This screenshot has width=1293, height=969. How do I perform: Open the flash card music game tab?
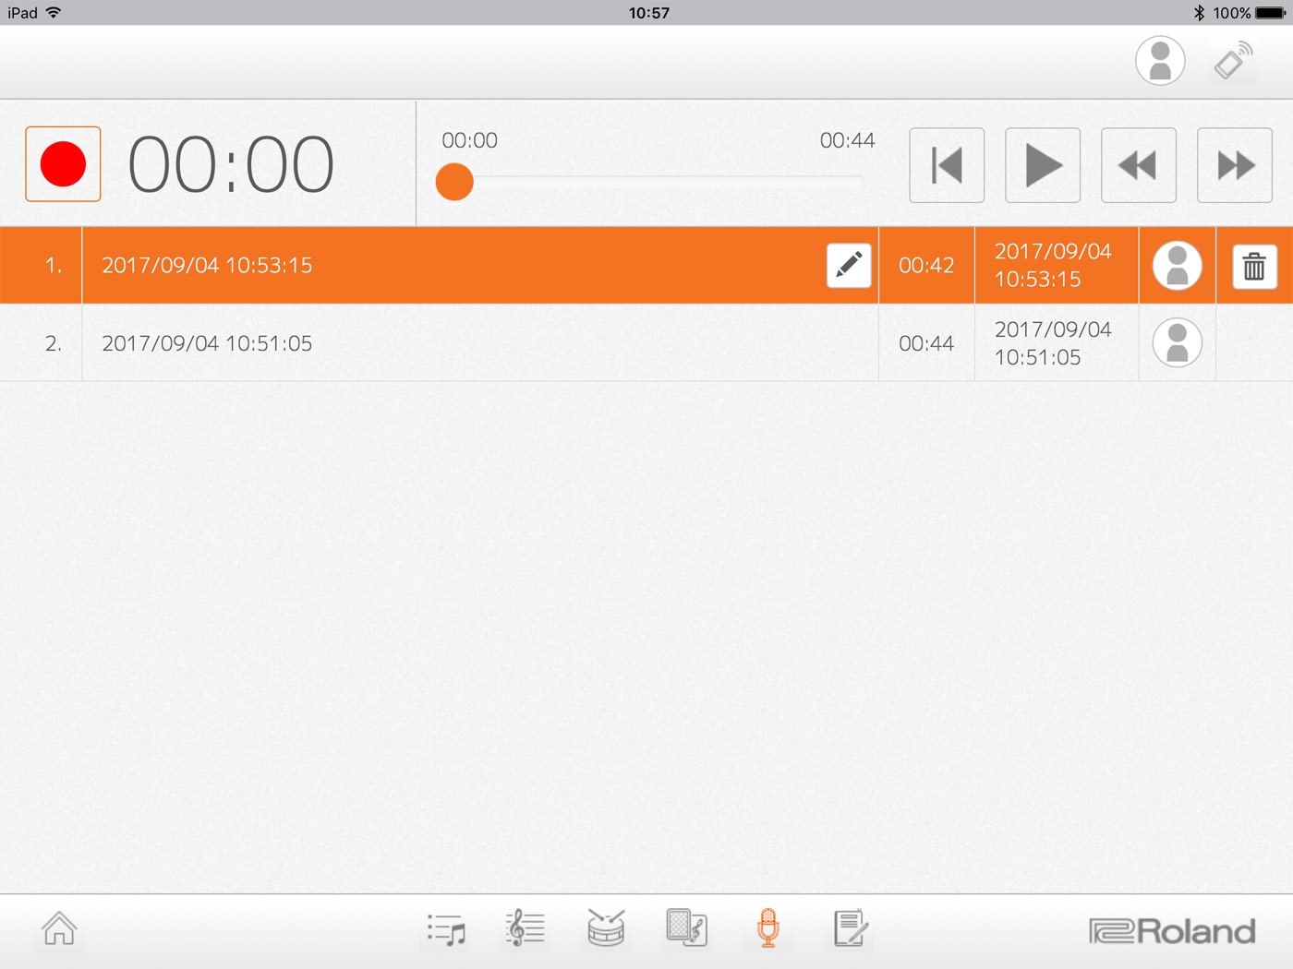point(686,929)
